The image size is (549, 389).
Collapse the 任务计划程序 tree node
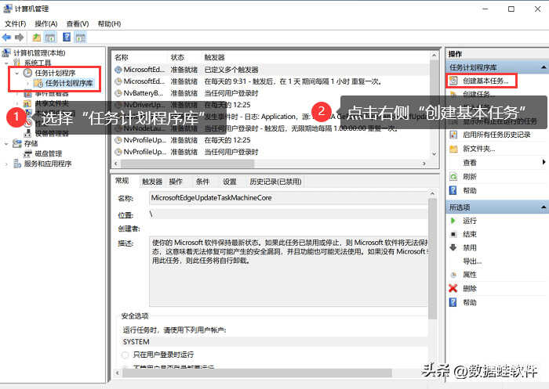tap(17, 73)
